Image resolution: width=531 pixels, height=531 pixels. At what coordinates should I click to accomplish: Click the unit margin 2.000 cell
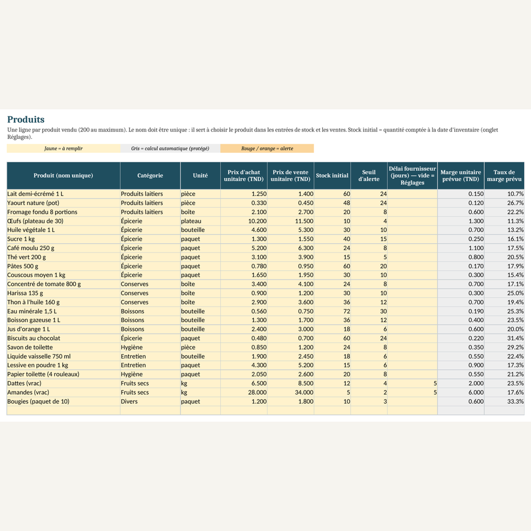[x=460, y=383]
